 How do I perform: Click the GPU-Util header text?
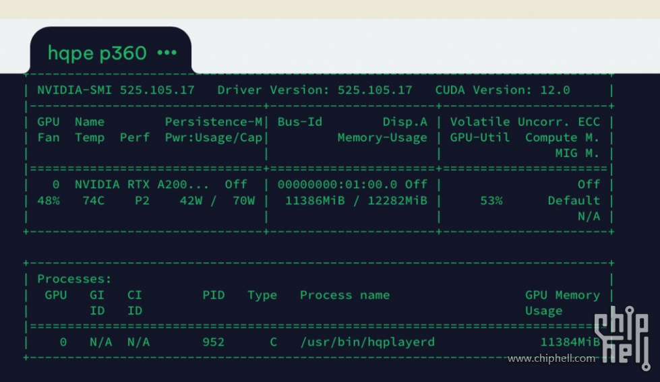pos(480,137)
